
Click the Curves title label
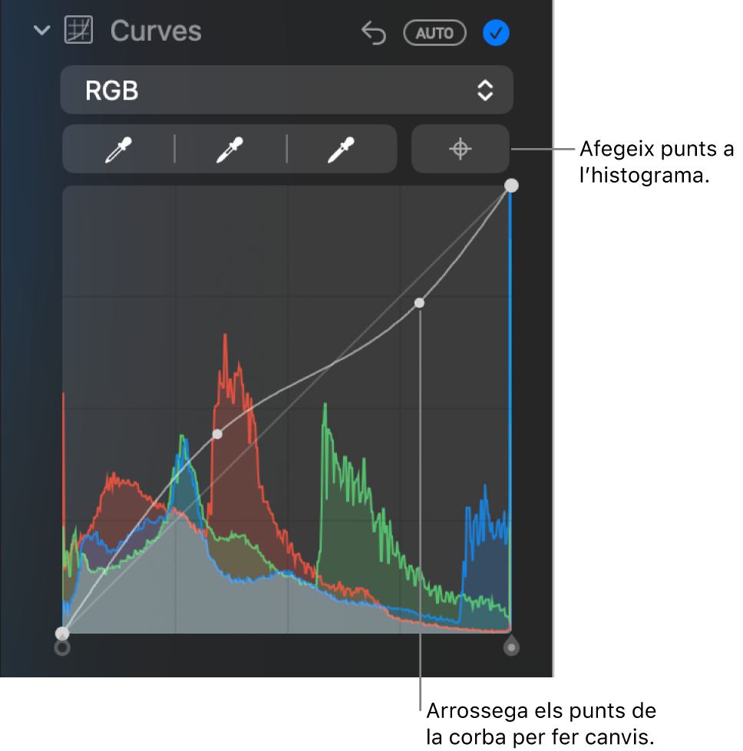[x=156, y=31]
